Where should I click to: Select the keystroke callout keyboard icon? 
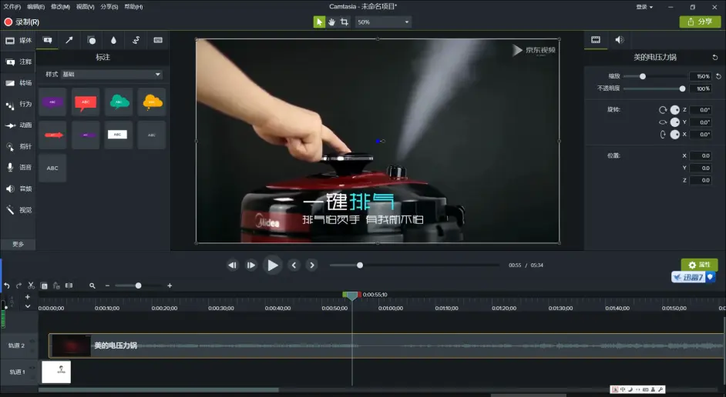tap(158, 40)
